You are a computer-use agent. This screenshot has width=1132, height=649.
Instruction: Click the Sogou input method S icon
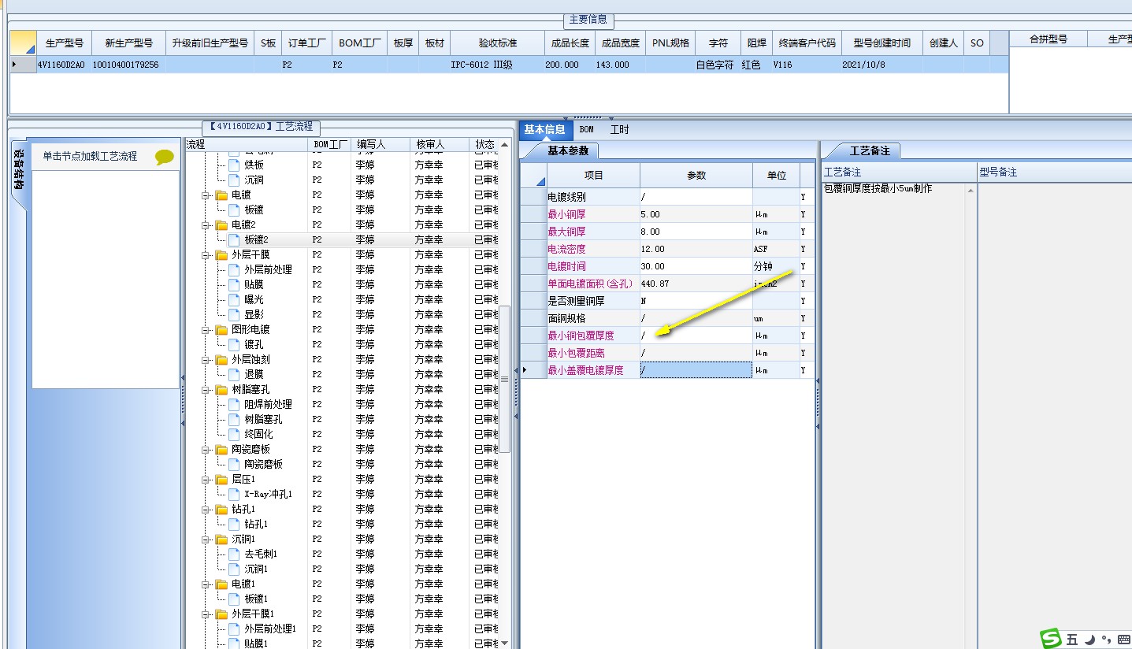pyautogui.click(x=1051, y=638)
